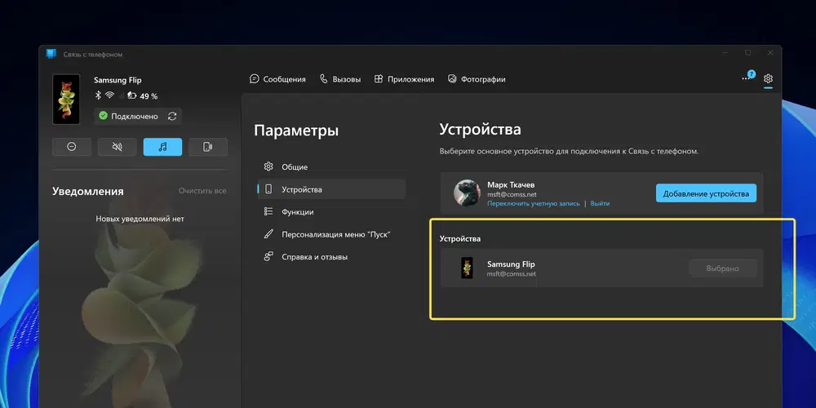
Task: Click Переключить учетную запись link
Action: 534,203
